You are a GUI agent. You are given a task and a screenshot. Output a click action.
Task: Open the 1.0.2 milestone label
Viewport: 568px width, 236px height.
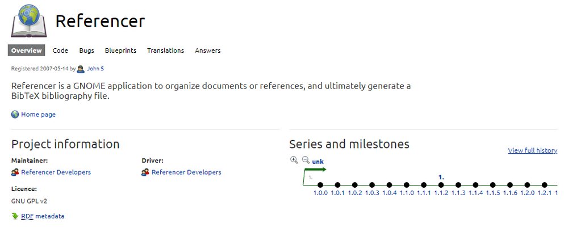click(355, 193)
